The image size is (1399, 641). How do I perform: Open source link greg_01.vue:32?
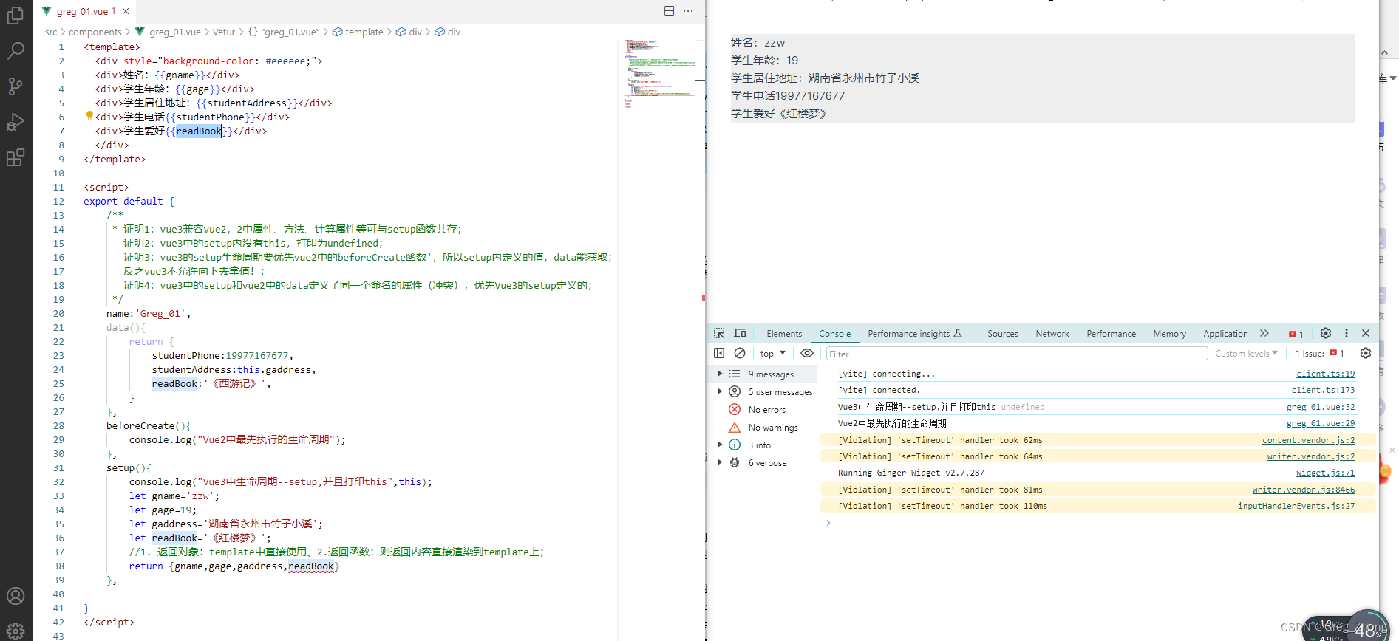pos(1321,407)
